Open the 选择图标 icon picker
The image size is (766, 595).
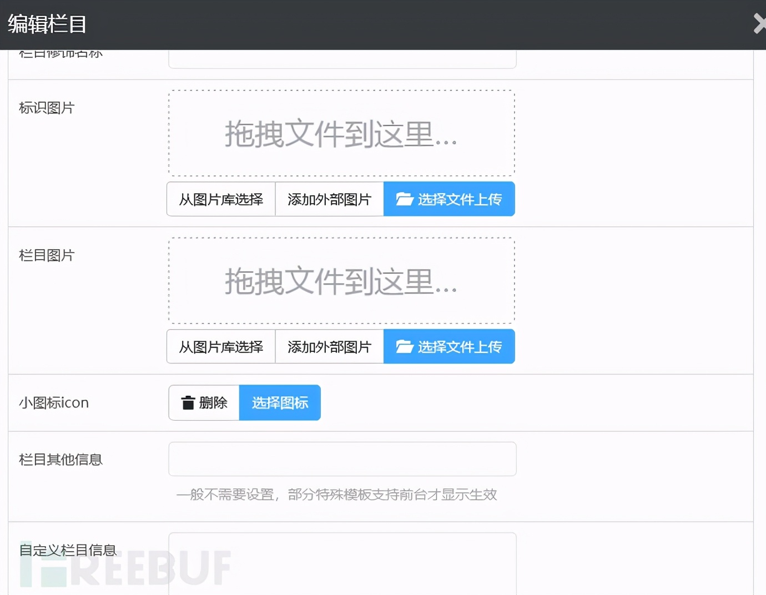pyautogui.click(x=280, y=403)
